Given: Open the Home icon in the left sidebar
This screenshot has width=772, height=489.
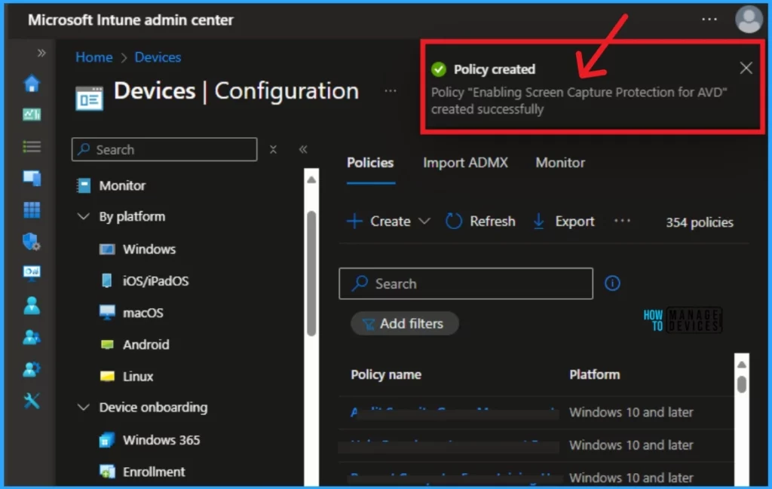Looking at the screenshot, I should coord(32,83).
